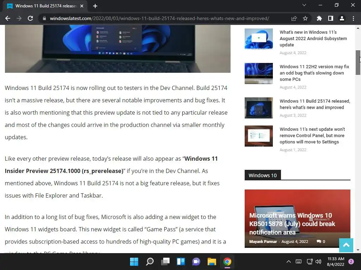Open network status in system tray
The height and width of the screenshot is (270, 361).
310,262
